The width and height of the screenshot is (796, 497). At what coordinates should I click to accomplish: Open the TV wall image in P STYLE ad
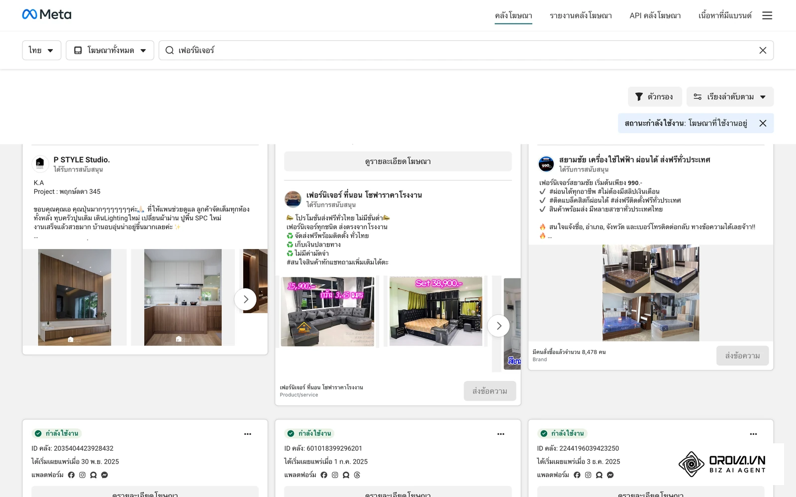(75, 297)
